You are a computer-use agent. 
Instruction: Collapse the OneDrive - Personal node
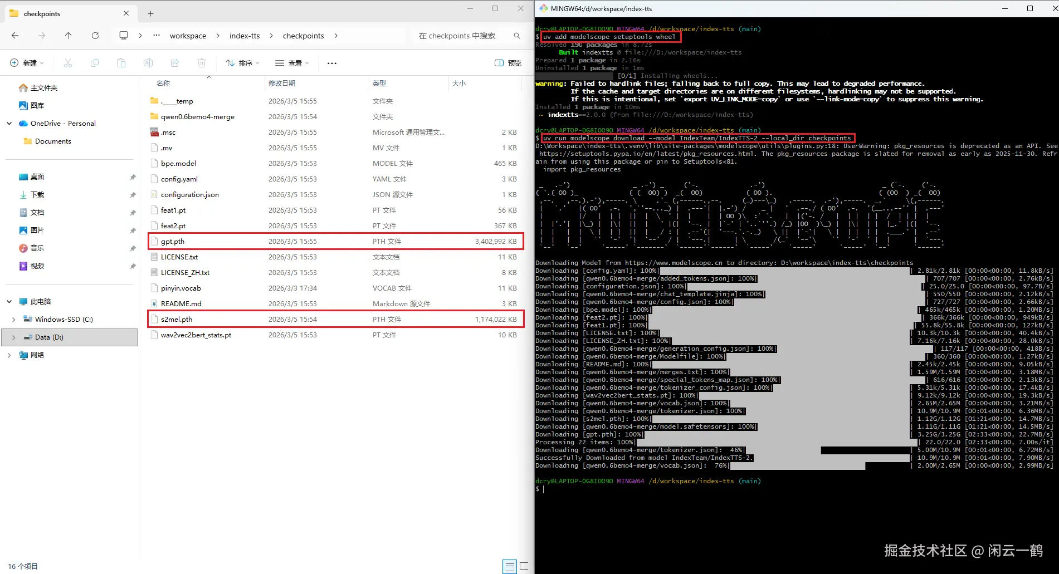[x=9, y=124]
